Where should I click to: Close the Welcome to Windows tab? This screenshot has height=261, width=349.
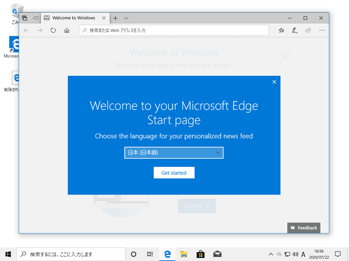click(x=104, y=18)
